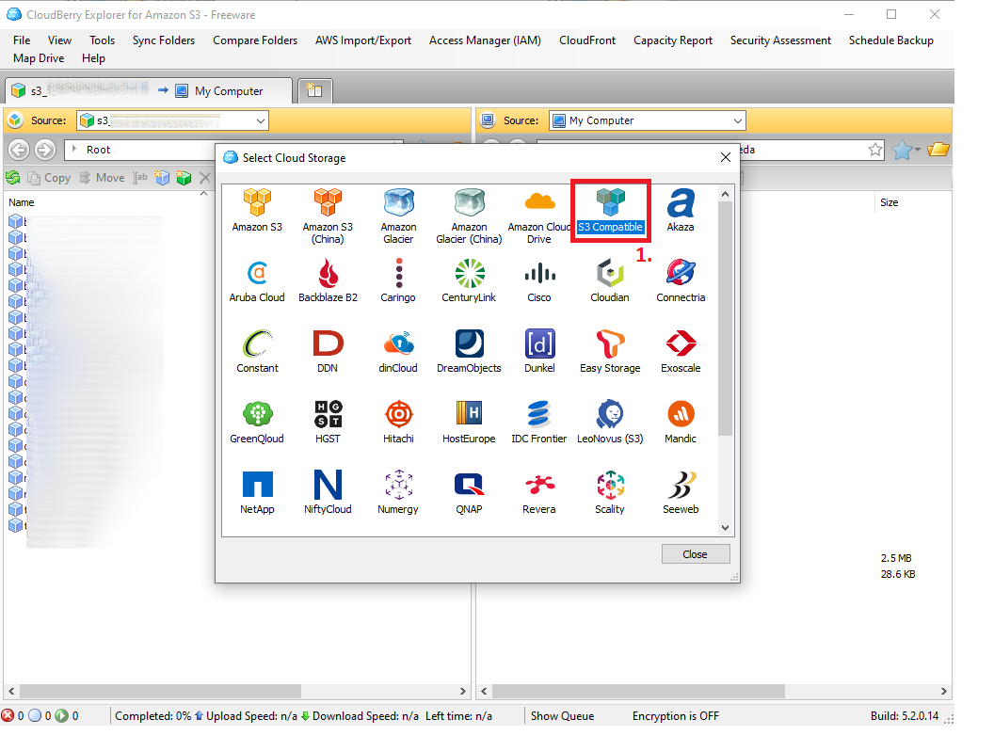This screenshot has width=994, height=735.
Task: Expand the Root path arrow
Action: 74,150
